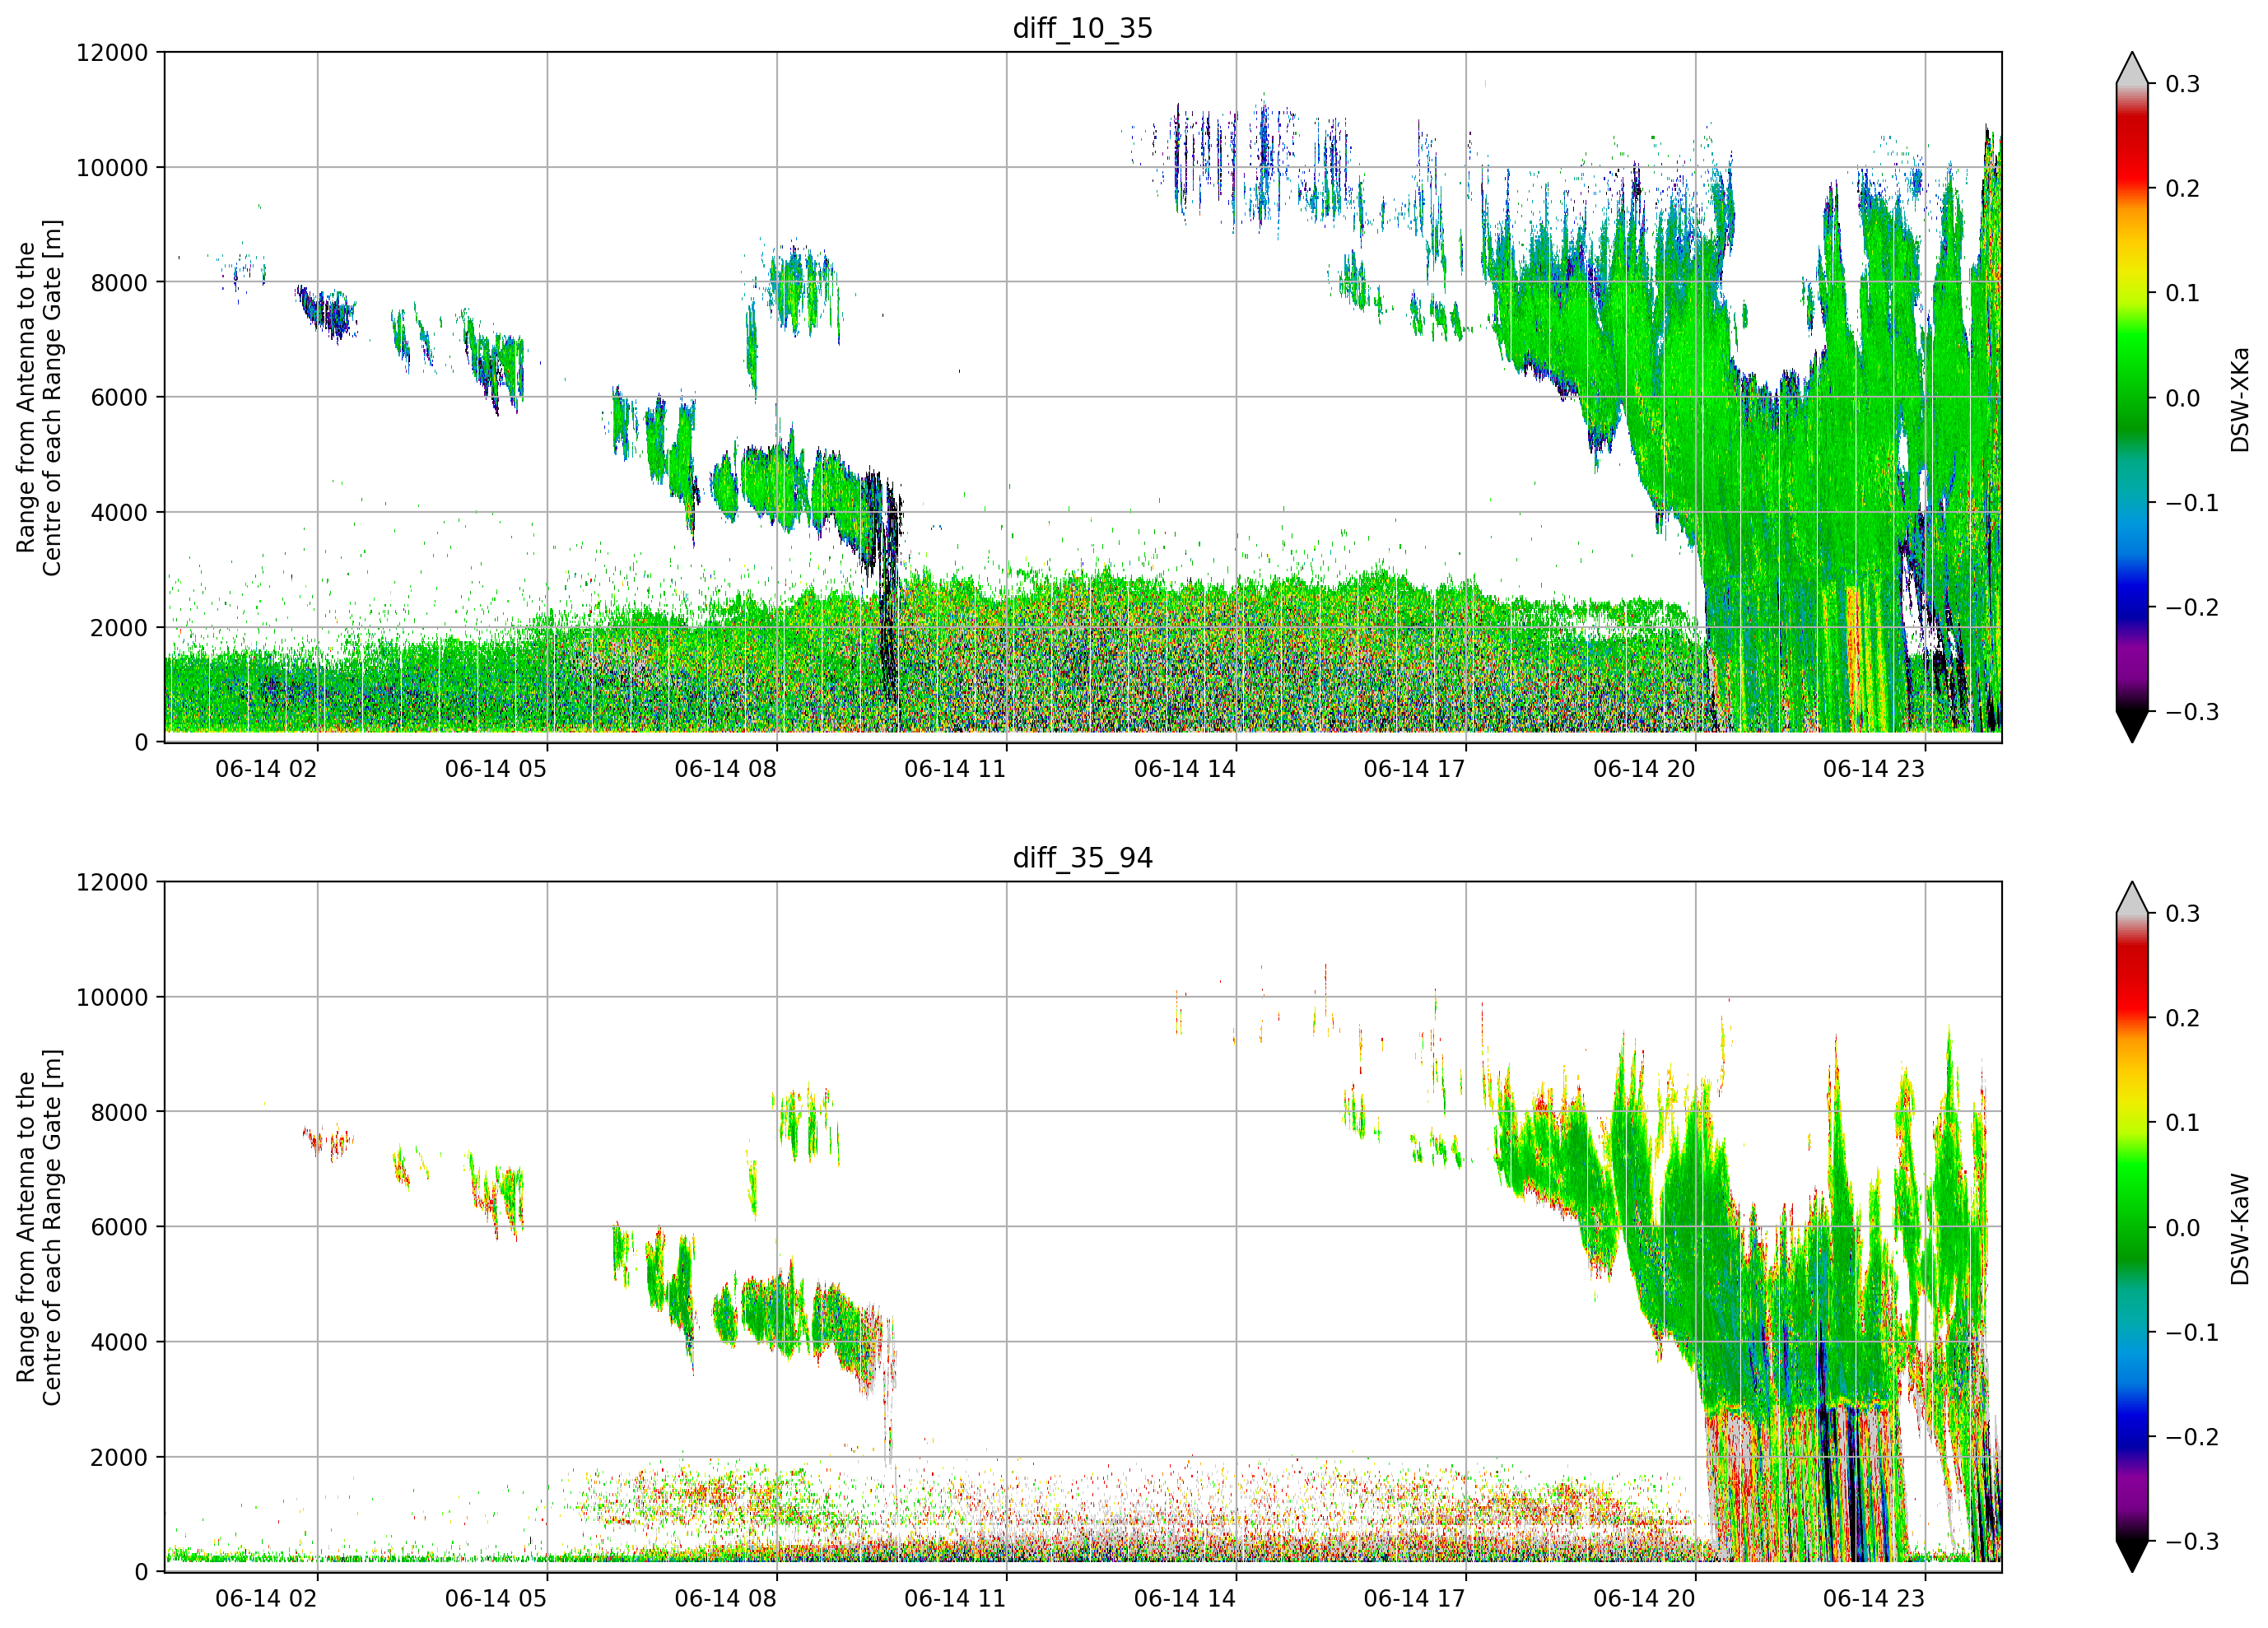Select the 2000 y-tick on diff_10_35 plot

click(119, 627)
